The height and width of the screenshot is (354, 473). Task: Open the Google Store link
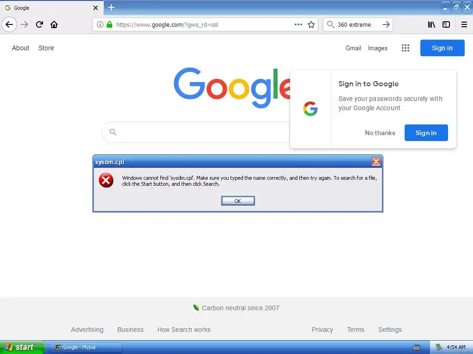point(46,48)
